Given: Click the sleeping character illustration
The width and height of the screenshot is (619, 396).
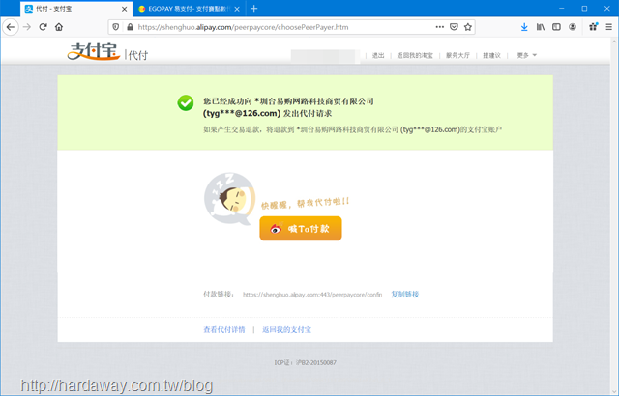Looking at the screenshot, I should pos(229,199).
